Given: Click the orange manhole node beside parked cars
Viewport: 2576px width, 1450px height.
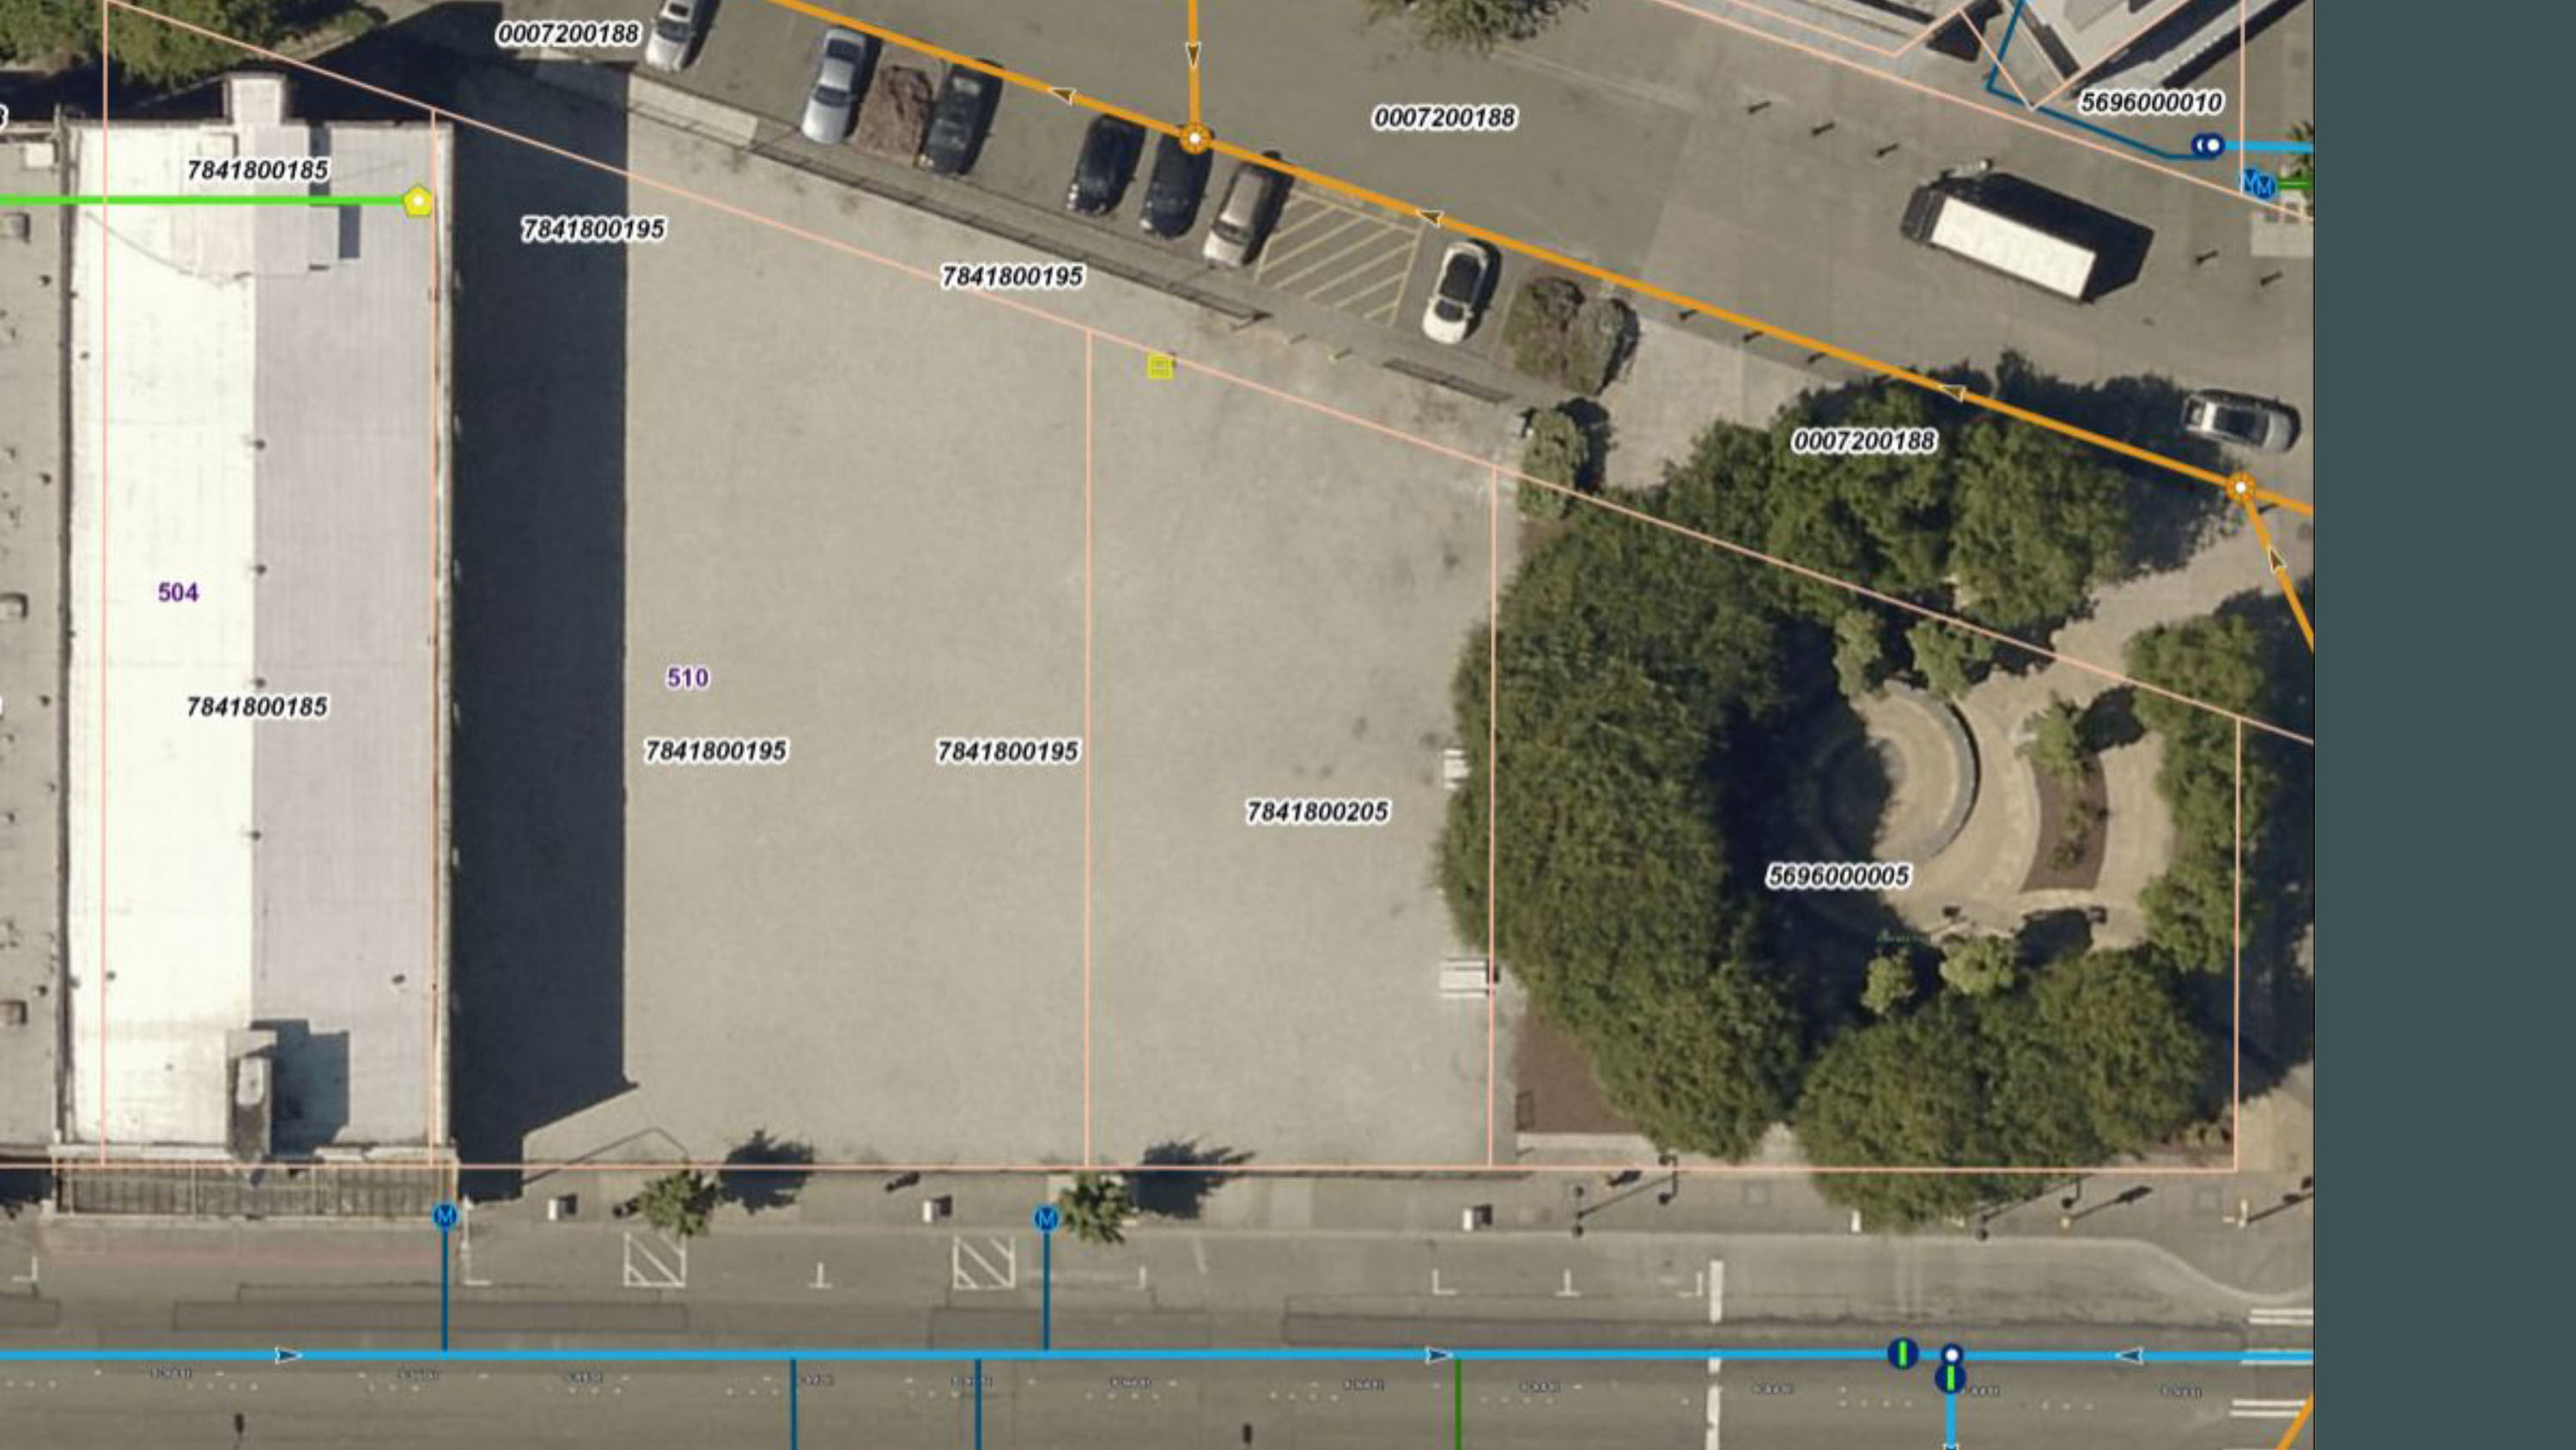Looking at the screenshot, I should [1194, 138].
